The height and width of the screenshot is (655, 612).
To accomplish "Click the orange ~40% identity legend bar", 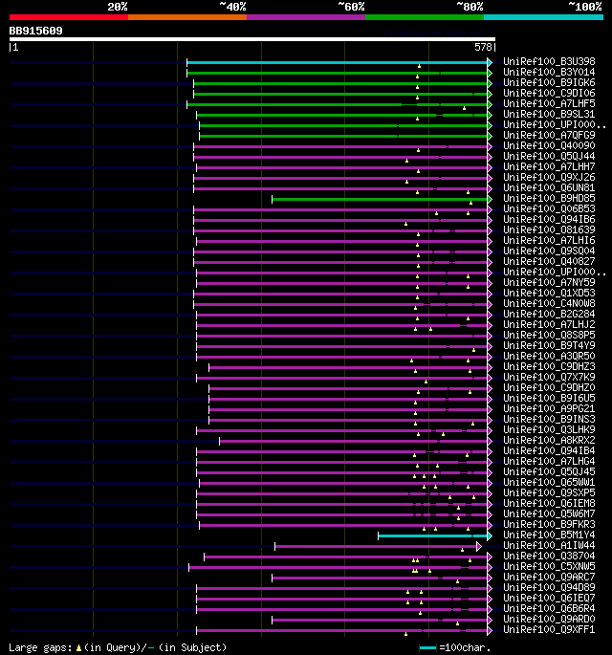I will point(187,17).
